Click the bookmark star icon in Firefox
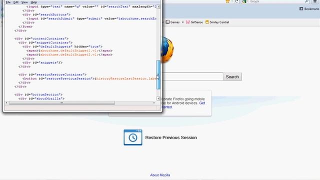Image resolution: width=320 pixels, height=180 pixels. pos(227,1)
